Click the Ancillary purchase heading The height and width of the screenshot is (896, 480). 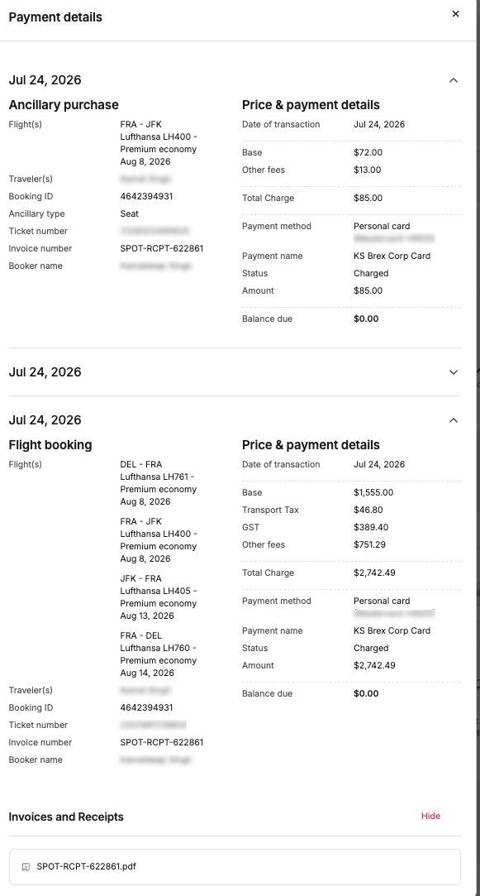click(x=64, y=105)
